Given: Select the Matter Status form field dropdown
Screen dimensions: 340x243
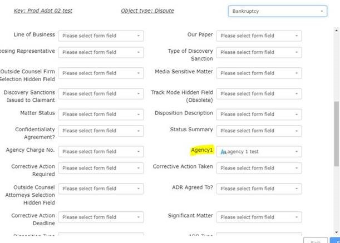Looking at the screenshot, I should click(x=101, y=114).
